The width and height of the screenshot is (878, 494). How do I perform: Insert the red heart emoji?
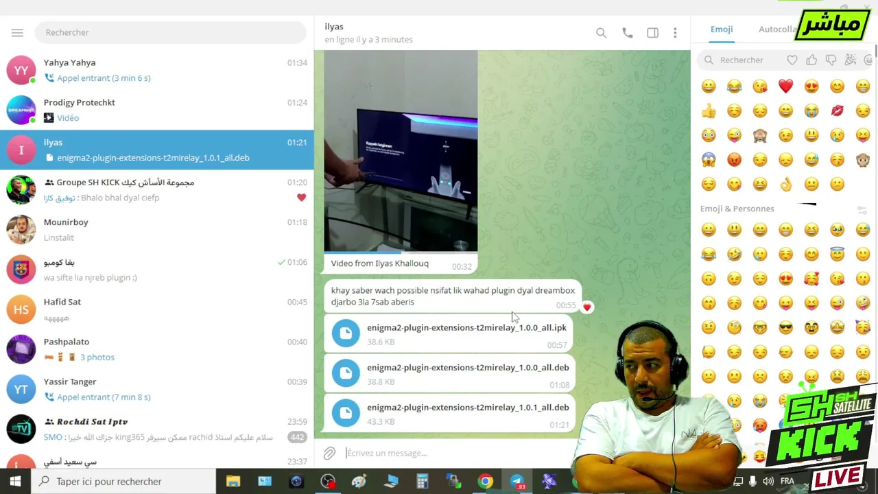point(785,86)
